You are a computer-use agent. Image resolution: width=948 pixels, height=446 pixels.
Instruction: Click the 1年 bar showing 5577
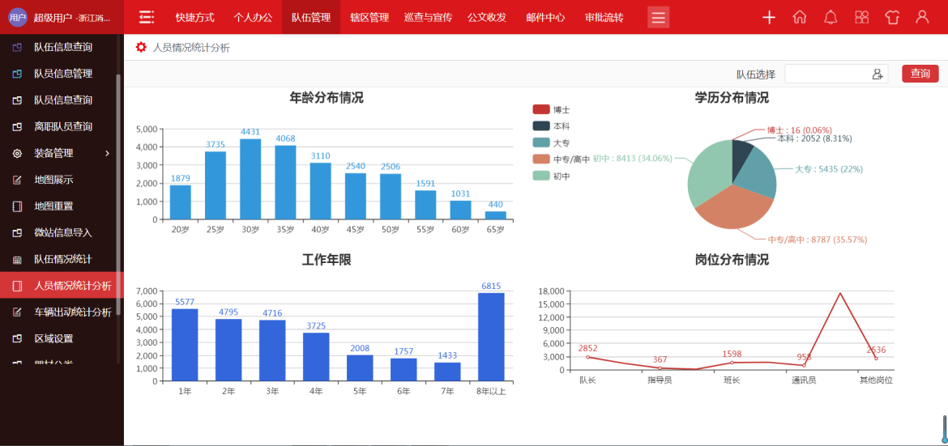[x=185, y=345]
